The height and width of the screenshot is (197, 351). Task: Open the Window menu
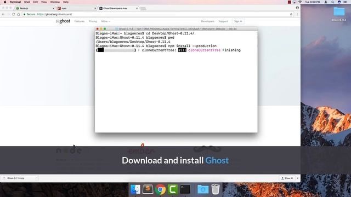pyautogui.click(x=55, y=2)
